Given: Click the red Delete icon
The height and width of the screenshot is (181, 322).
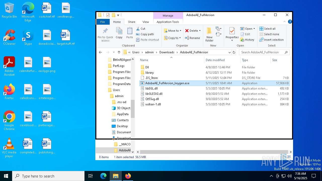Looking at the screenshot, I should point(187,31).
